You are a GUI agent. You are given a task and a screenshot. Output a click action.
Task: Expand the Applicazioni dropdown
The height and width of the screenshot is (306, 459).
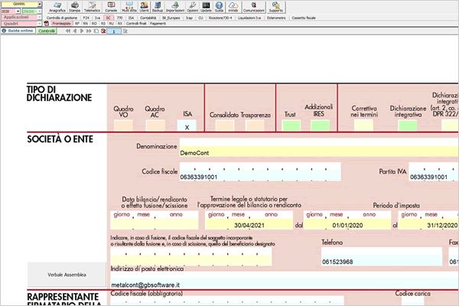40,18
